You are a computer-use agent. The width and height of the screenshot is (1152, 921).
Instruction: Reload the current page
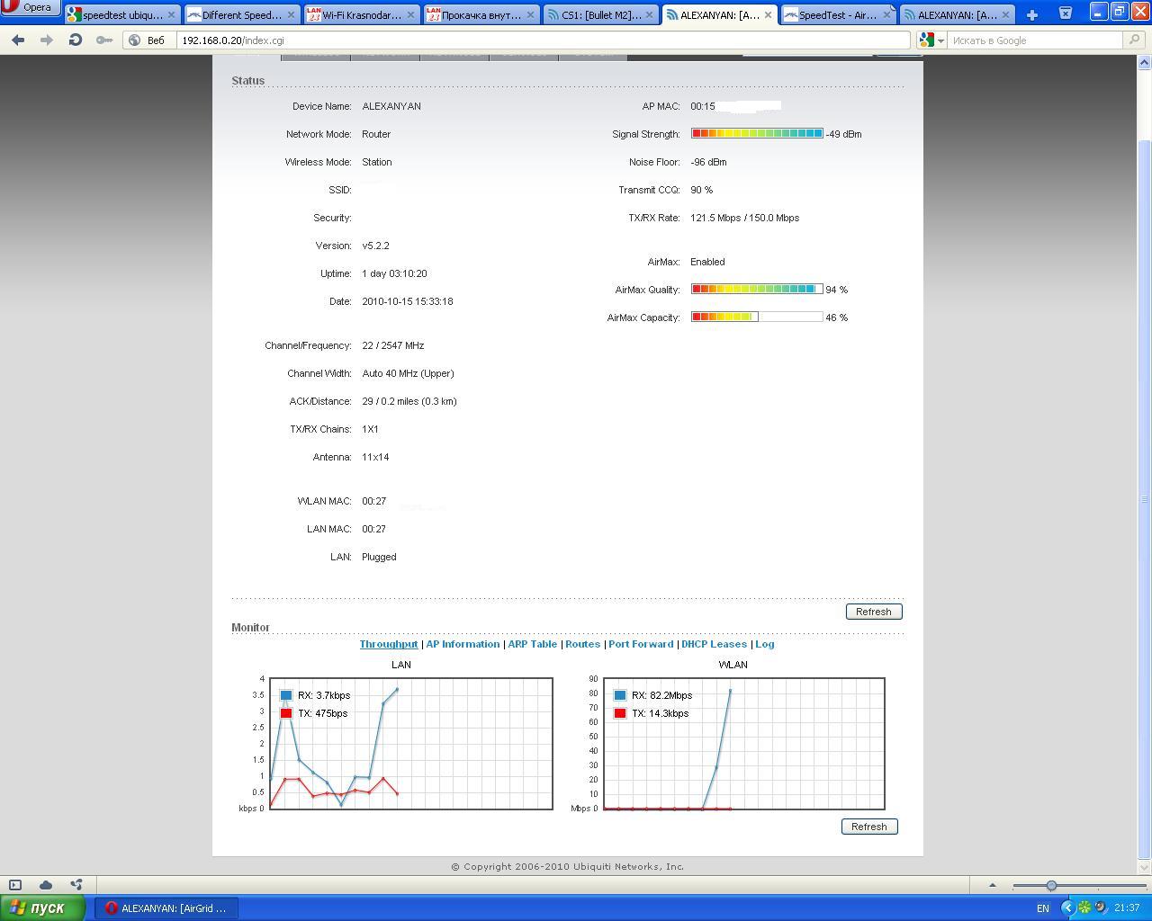[x=76, y=40]
